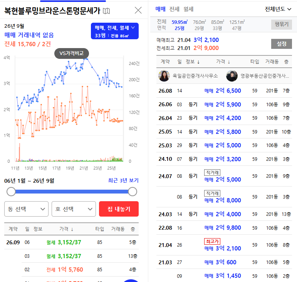Click the red 최고가 badge
Viewport: 297px width, 282px height.
[x=212, y=241]
